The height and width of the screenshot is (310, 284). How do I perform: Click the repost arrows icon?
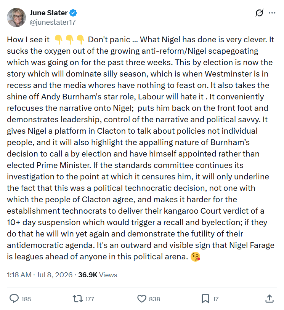pyautogui.click(x=78, y=299)
